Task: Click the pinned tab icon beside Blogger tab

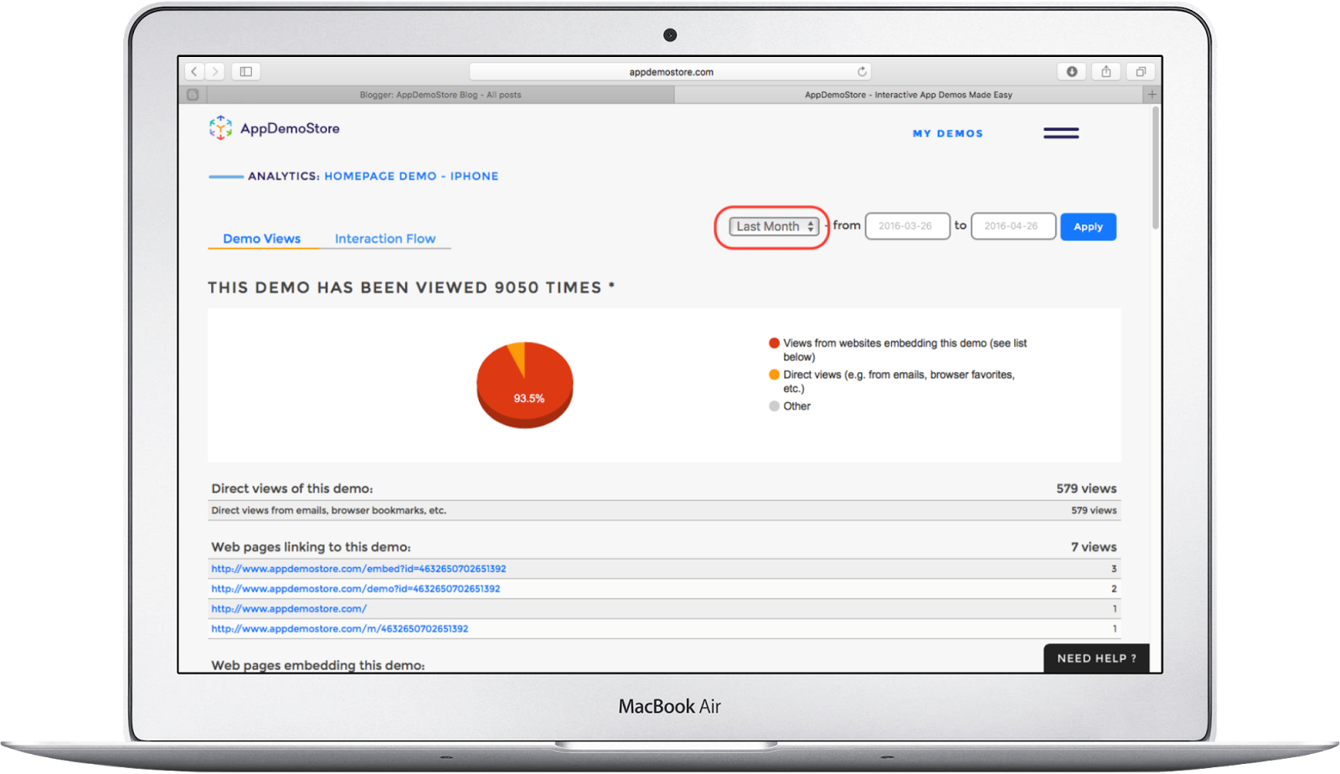Action: point(193,95)
